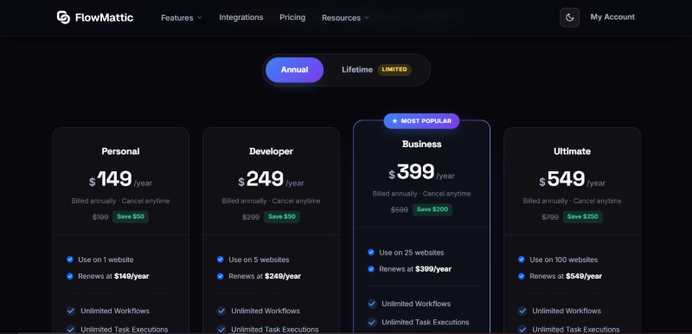
Task: Click check icon beside Renews at $249/year
Action: click(x=221, y=276)
